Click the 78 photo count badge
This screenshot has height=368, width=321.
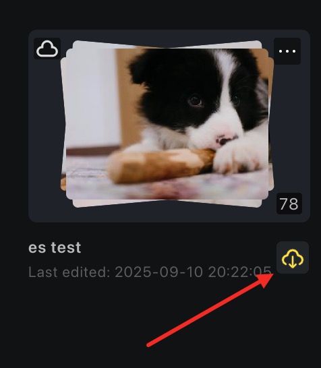289,204
